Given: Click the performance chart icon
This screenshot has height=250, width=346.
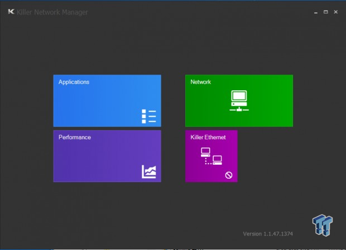Looking at the screenshot, I should pos(149,171).
